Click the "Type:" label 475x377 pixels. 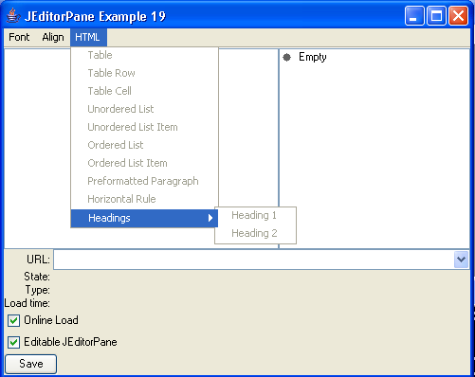pos(38,290)
